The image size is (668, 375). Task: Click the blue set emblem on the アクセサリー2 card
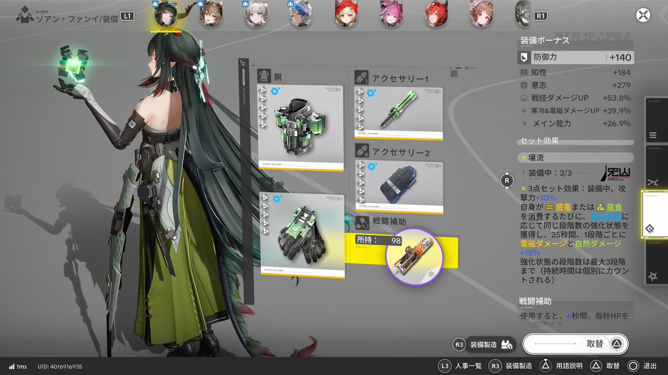pos(372,165)
